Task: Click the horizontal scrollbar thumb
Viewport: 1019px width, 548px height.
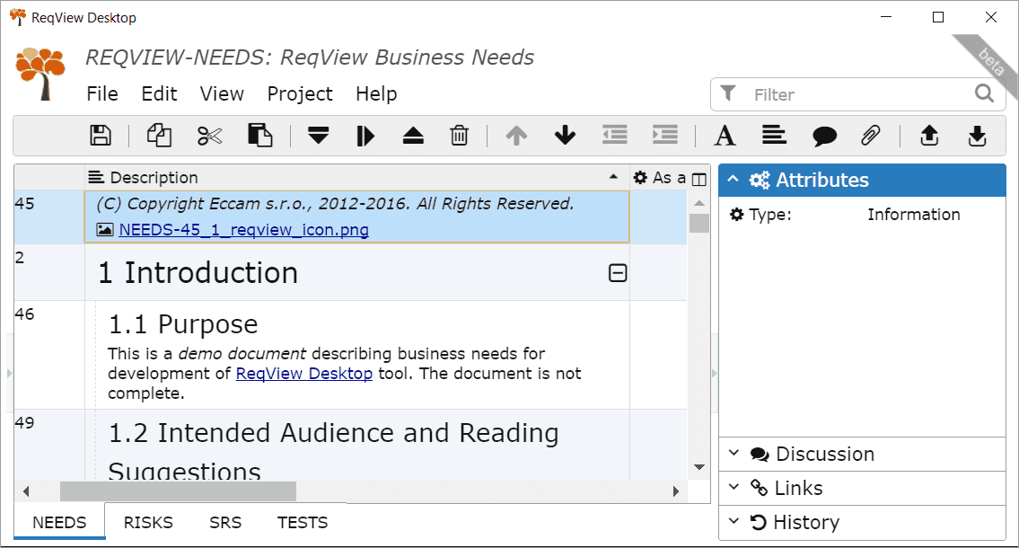Action: (x=177, y=491)
